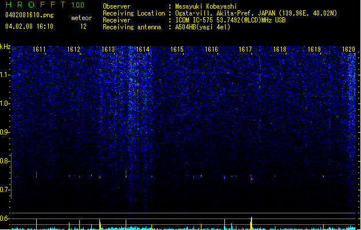Click the 1614 time axis label
The image size is (361, 230).
(142, 49)
